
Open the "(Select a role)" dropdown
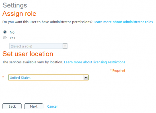pos(38,46)
